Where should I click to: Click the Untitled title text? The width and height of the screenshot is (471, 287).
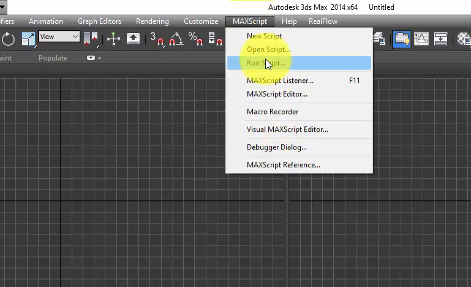click(x=381, y=7)
